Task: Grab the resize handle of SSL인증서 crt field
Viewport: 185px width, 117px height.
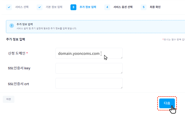Action: (121, 87)
